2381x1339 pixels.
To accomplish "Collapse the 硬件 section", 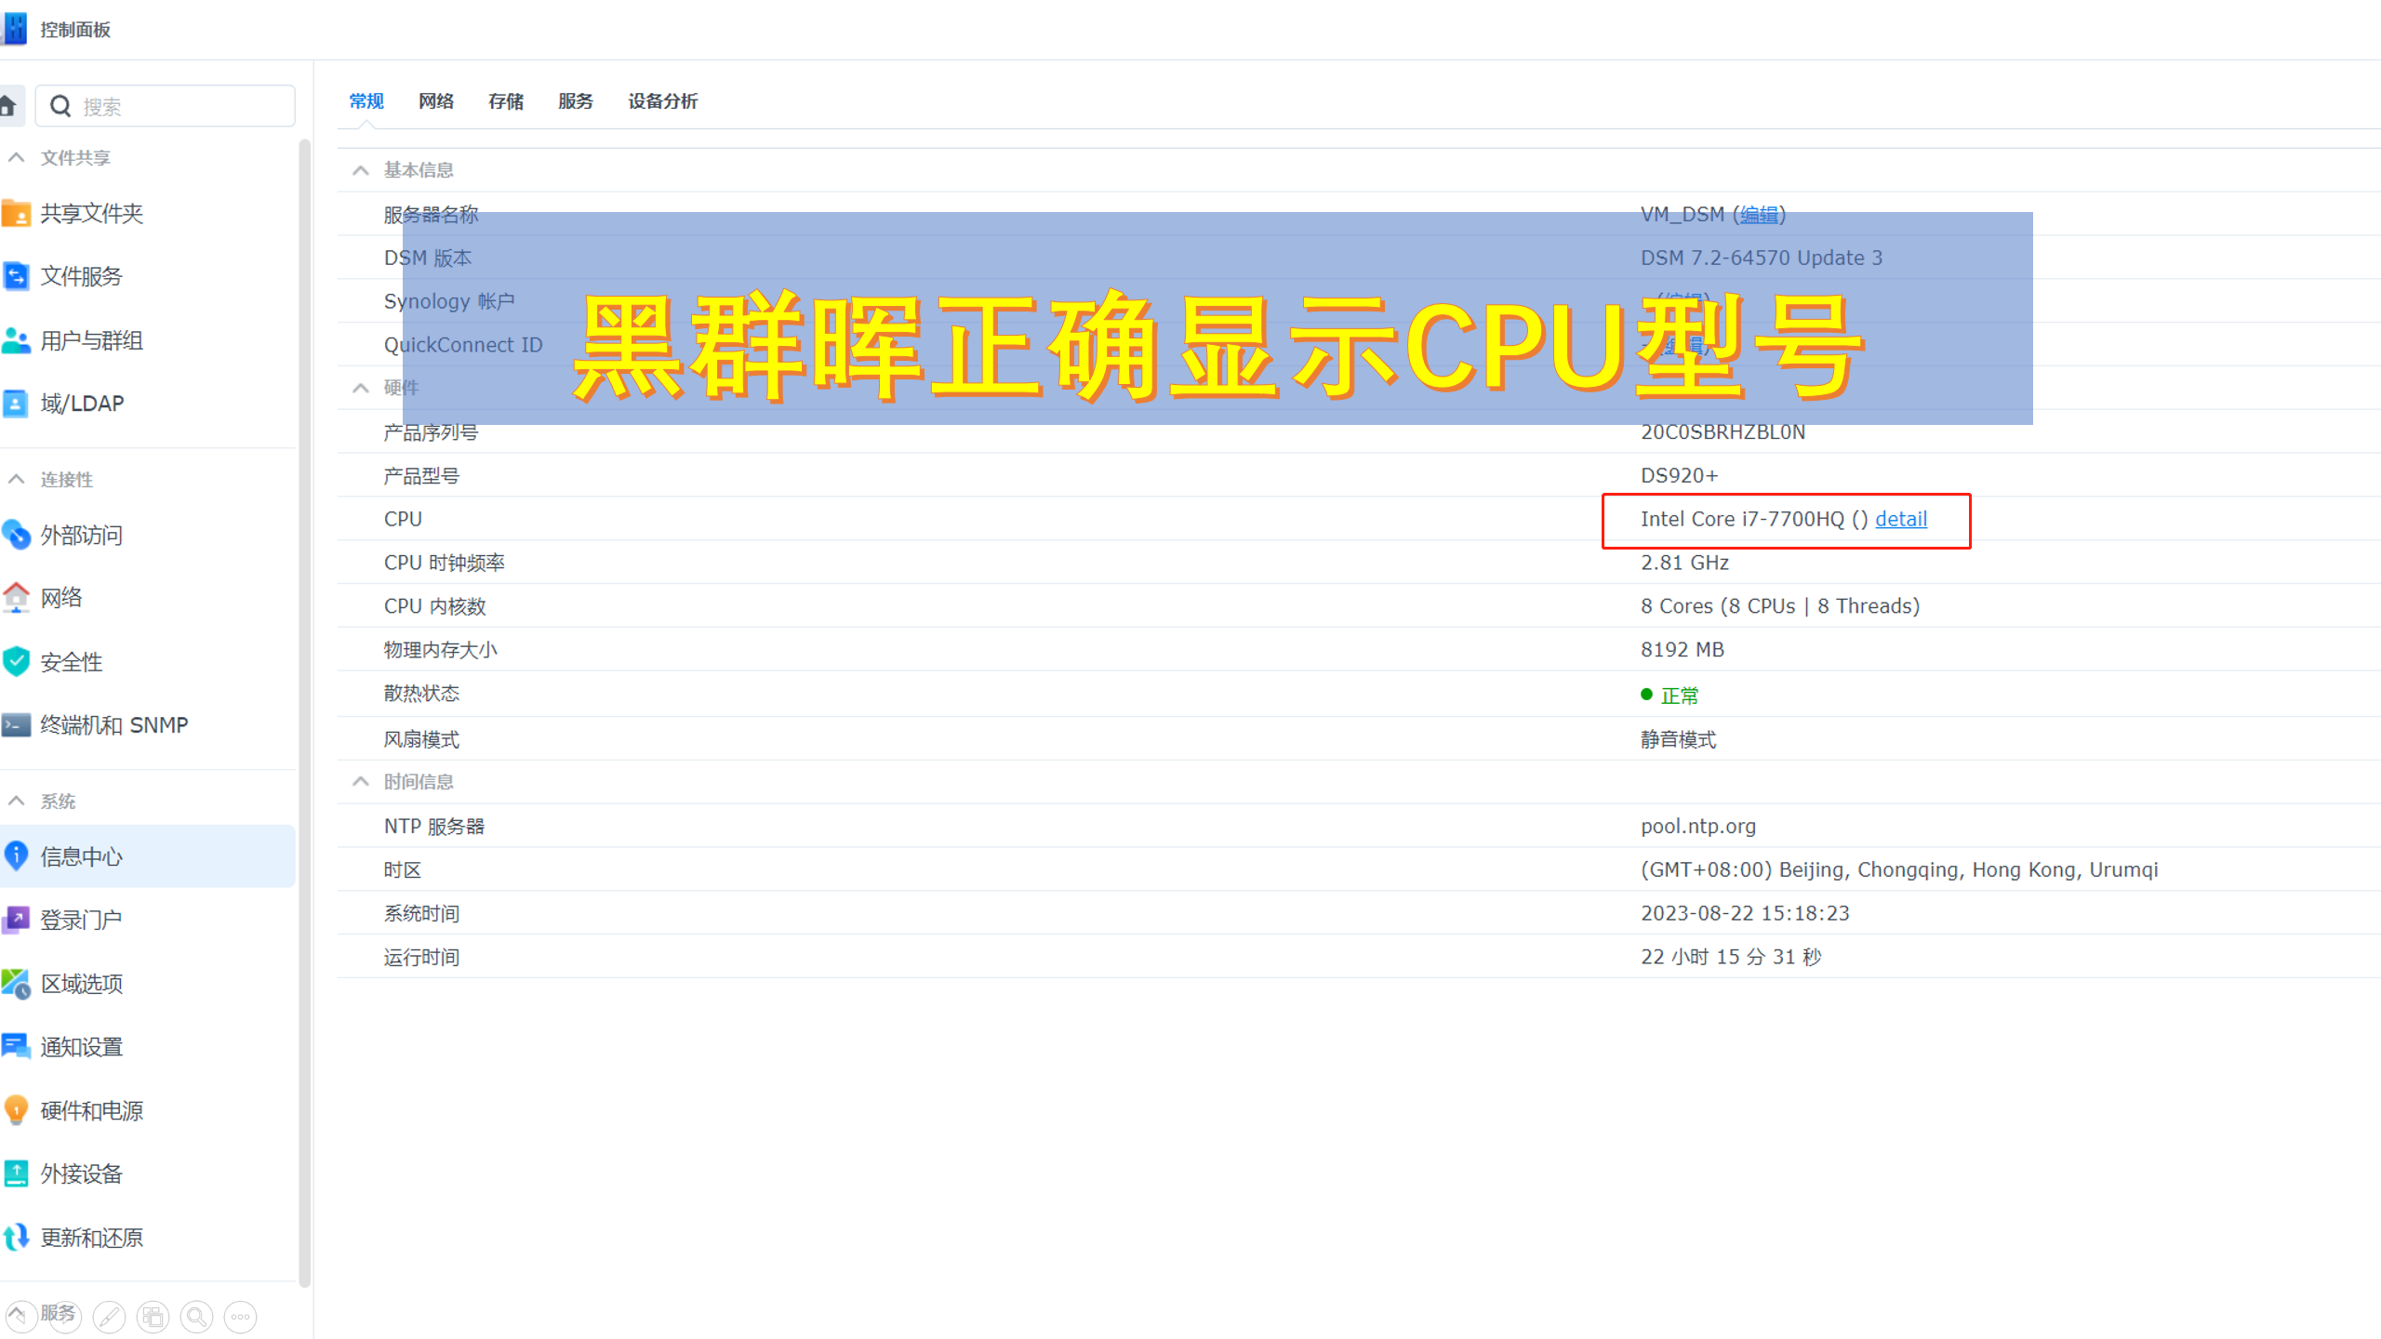I will click(361, 388).
